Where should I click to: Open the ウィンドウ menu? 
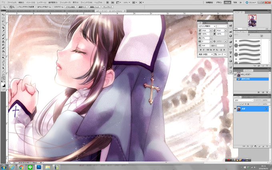point(86,2)
